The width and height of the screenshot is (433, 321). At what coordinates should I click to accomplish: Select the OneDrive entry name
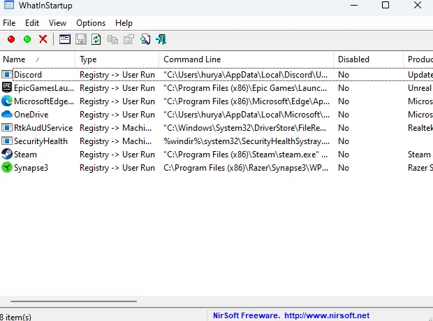pos(31,115)
